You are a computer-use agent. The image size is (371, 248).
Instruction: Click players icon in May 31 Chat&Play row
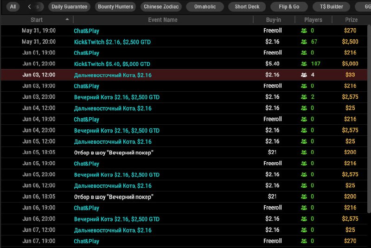[x=304, y=31]
